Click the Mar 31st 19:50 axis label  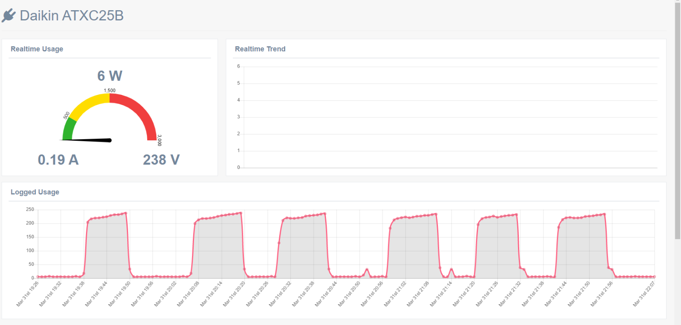(x=120, y=294)
